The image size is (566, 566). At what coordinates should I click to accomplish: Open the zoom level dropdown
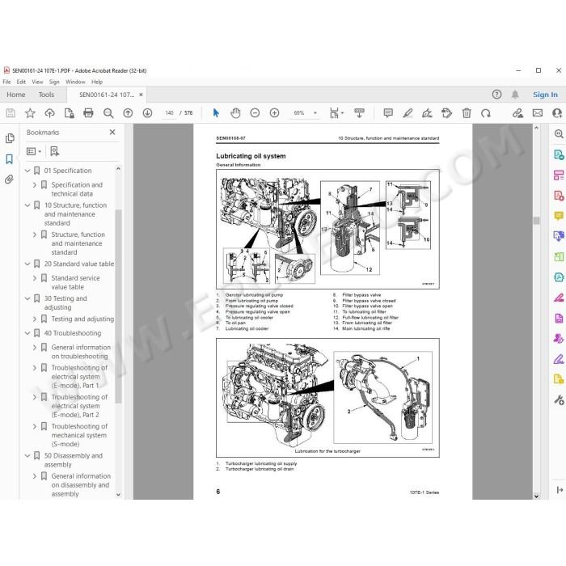click(315, 113)
